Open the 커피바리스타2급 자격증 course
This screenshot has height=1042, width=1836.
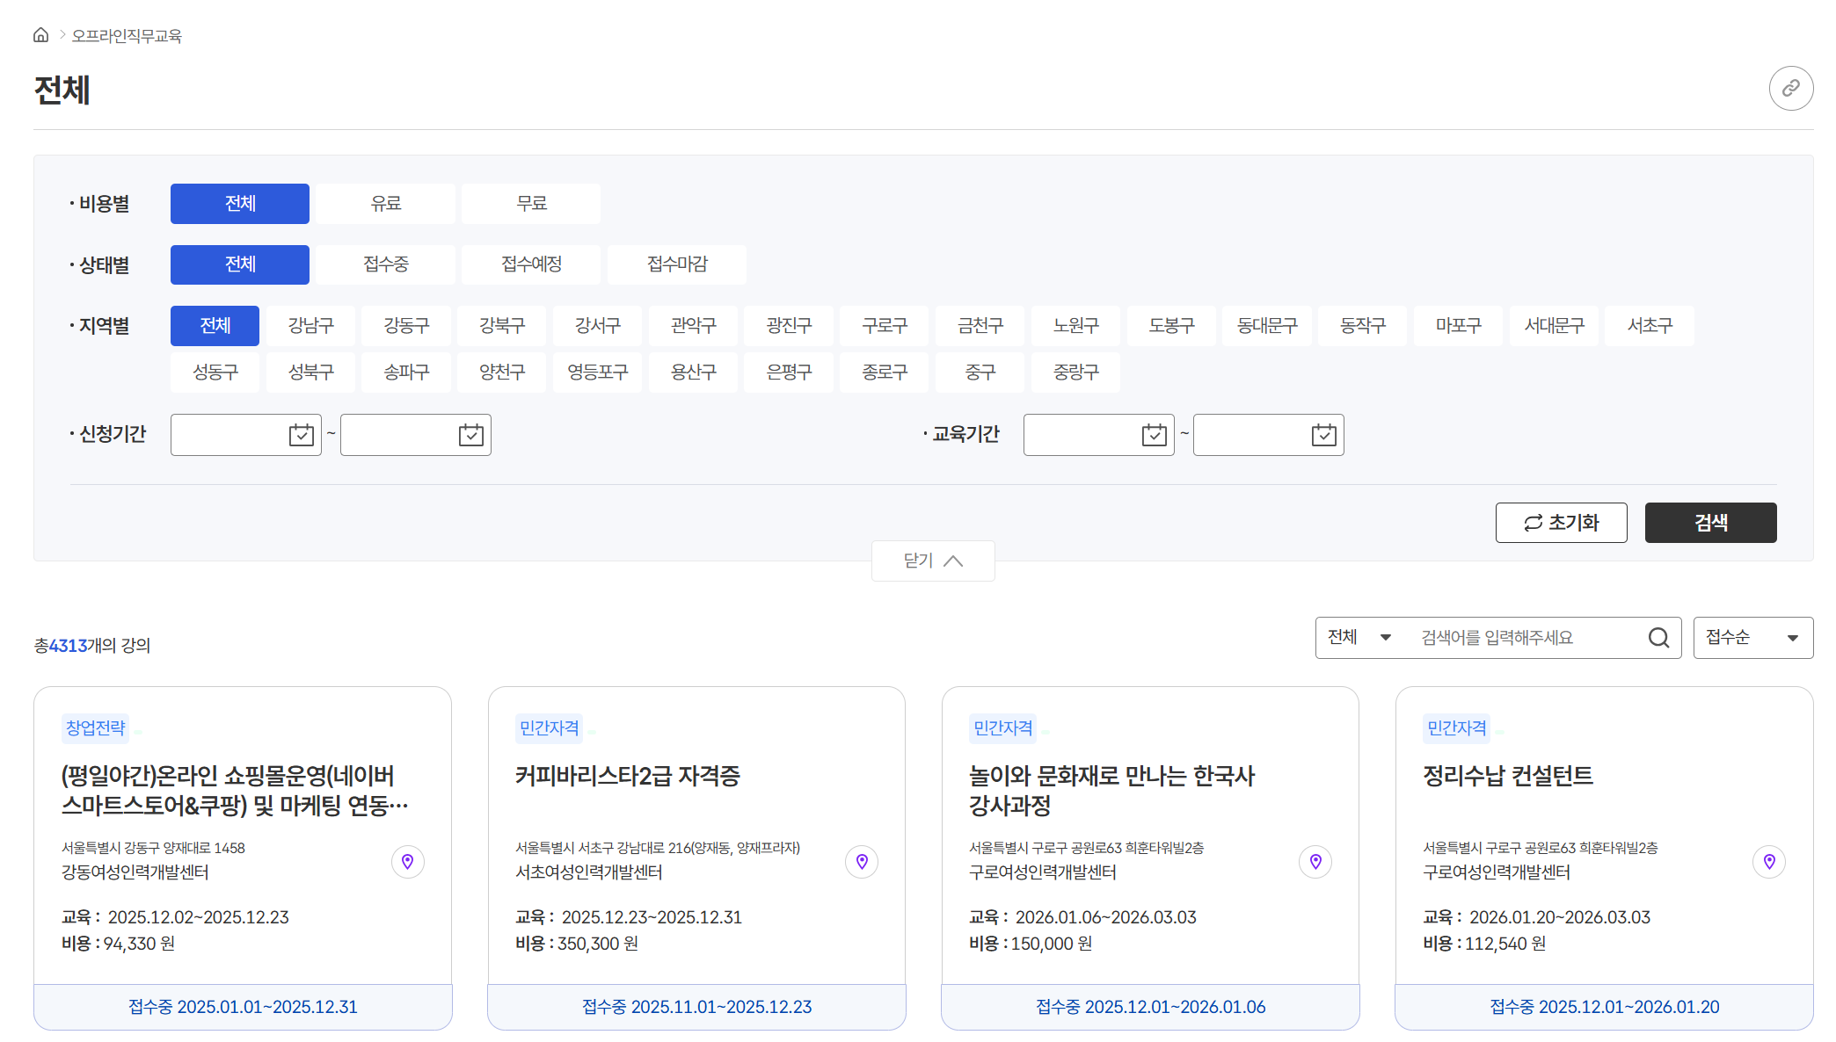point(627,776)
